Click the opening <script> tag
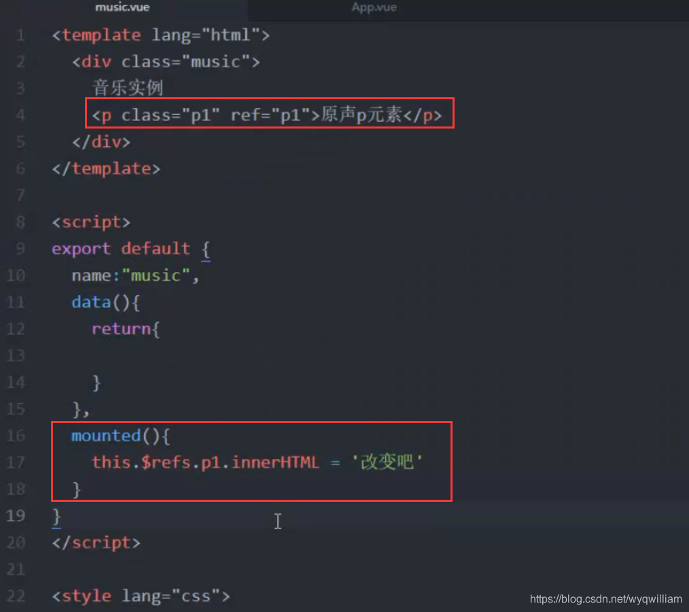689x612 pixels. pos(91,222)
